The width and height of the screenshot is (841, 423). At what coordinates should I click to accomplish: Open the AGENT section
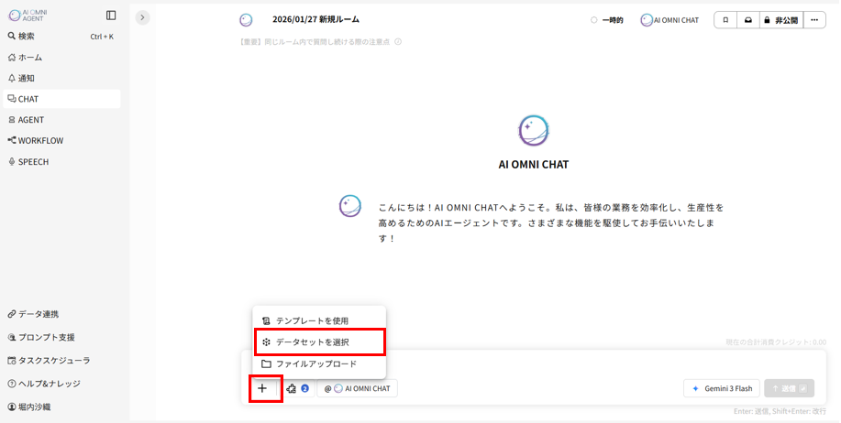click(x=61, y=120)
